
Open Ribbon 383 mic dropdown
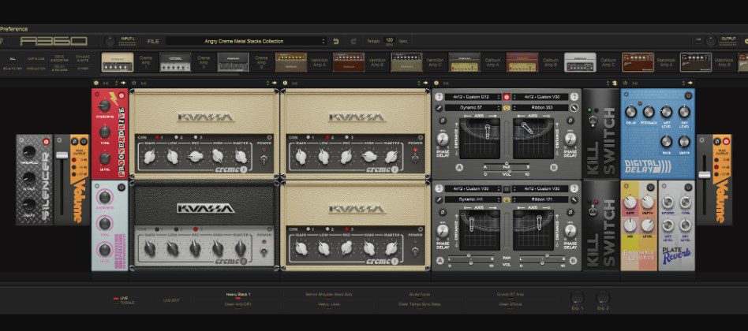tap(540, 108)
